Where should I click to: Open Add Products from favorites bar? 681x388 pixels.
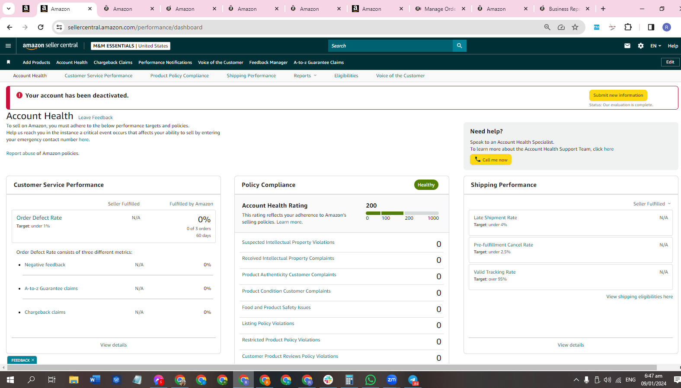[x=36, y=62]
